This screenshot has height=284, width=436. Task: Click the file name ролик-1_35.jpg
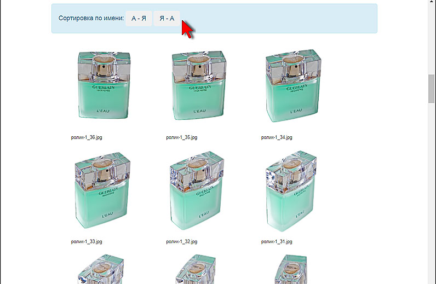click(x=181, y=137)
